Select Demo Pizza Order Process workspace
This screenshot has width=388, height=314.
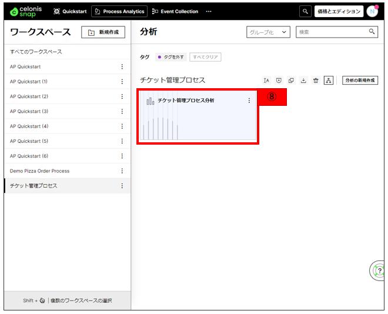click(67, 171)
